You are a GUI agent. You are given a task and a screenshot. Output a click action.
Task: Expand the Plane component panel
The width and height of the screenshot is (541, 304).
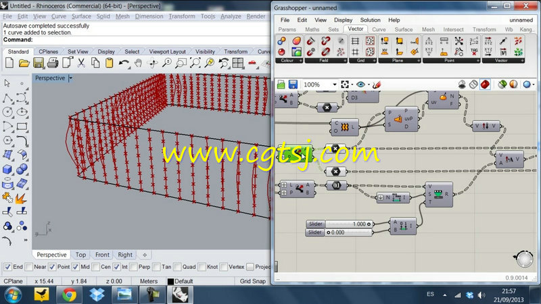tap(419, 61)
